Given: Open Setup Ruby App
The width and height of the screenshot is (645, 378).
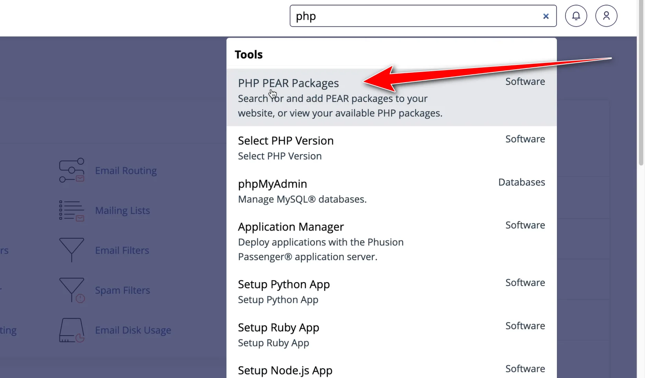Looking at the screenshot, I should click(x=278, y=327).
